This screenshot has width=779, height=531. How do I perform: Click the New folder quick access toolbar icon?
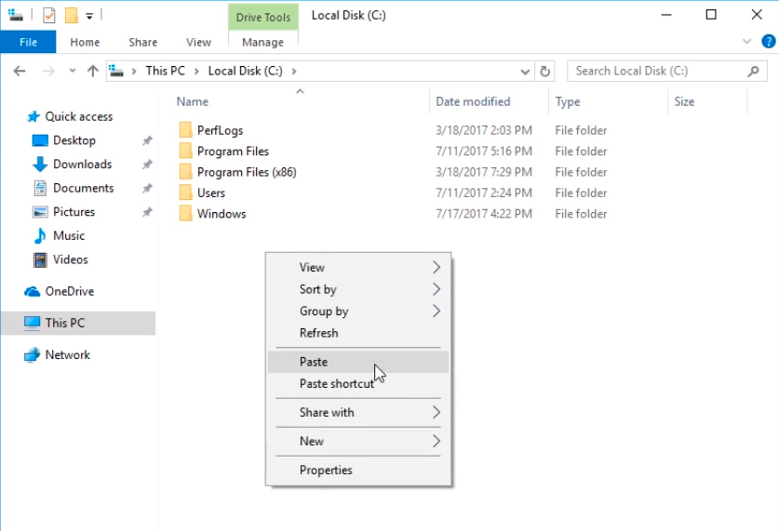(72, 16)
